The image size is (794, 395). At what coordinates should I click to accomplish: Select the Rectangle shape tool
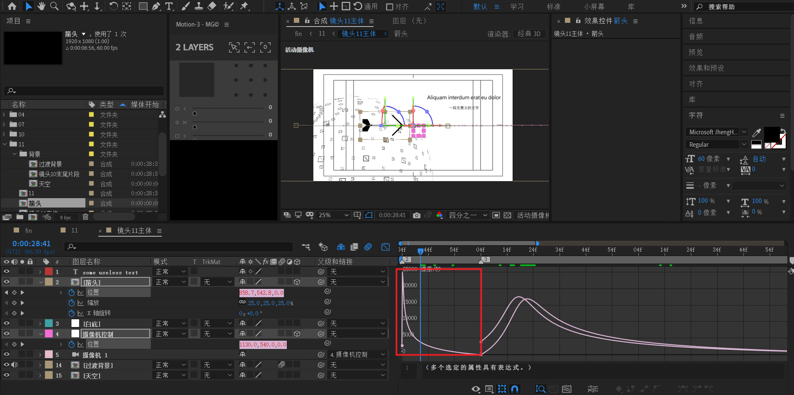click(x=143, y=6)
